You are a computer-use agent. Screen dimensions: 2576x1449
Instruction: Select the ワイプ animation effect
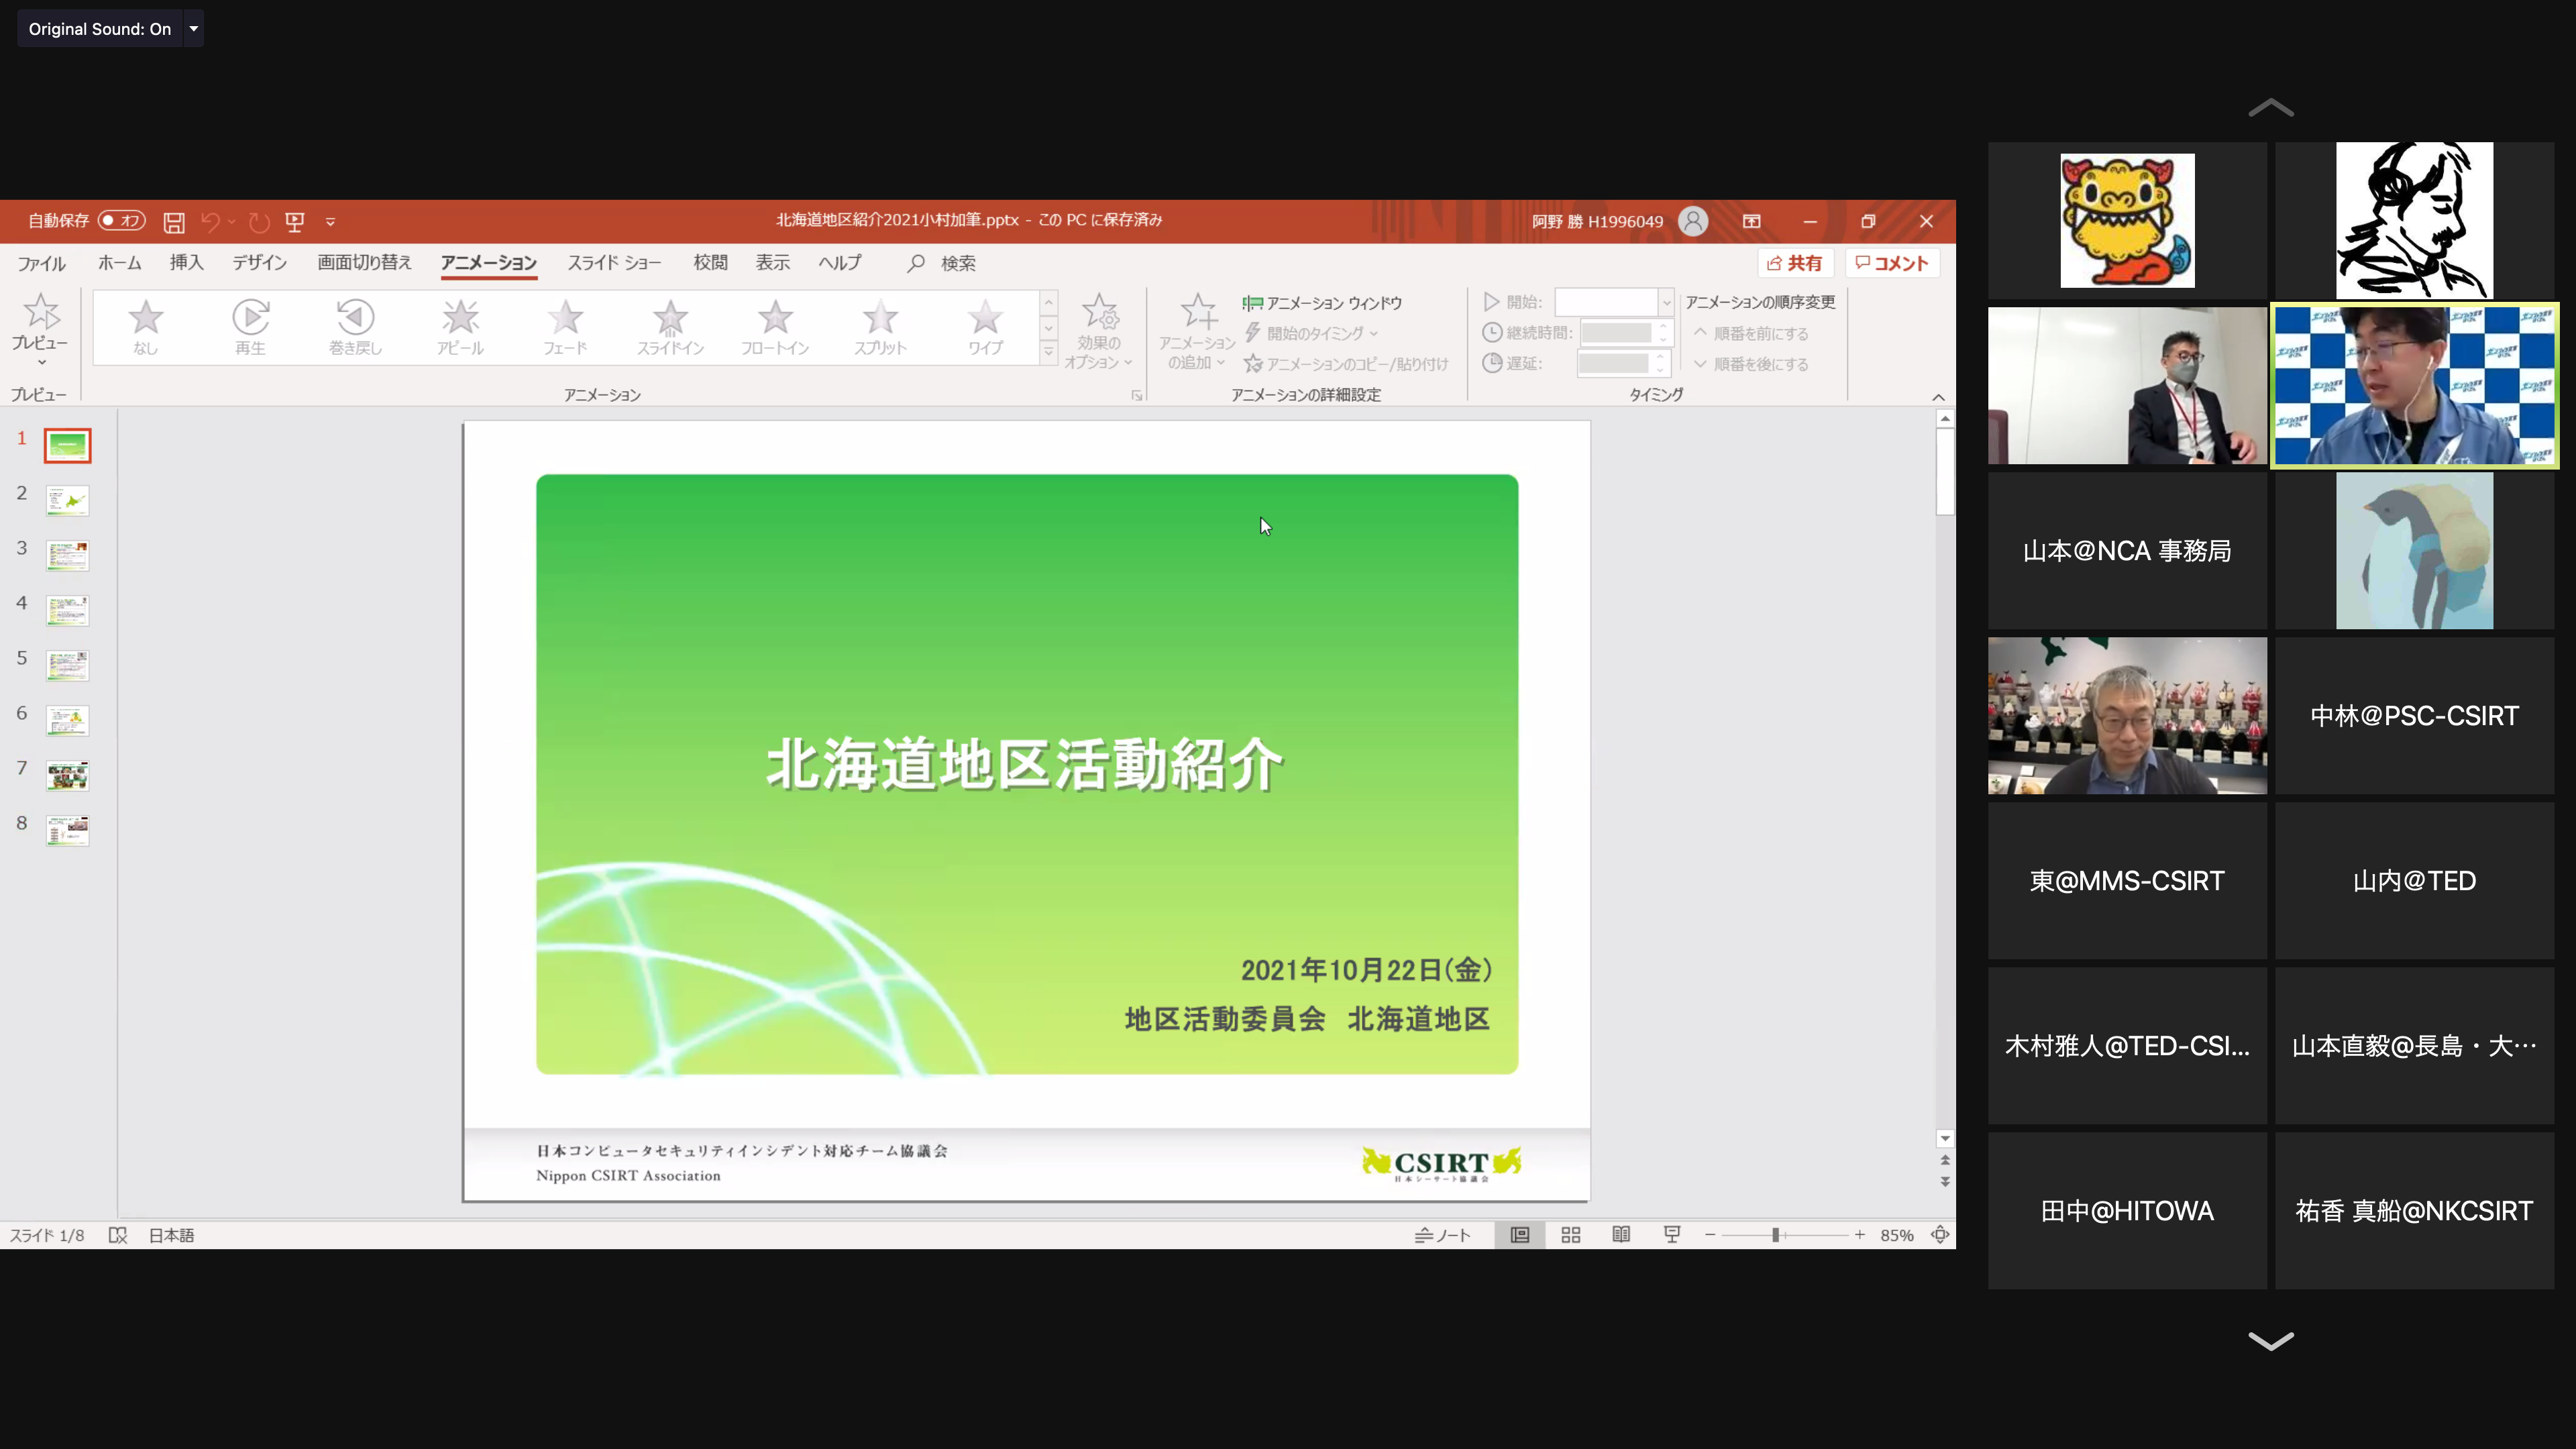click(x=985, y=327)
